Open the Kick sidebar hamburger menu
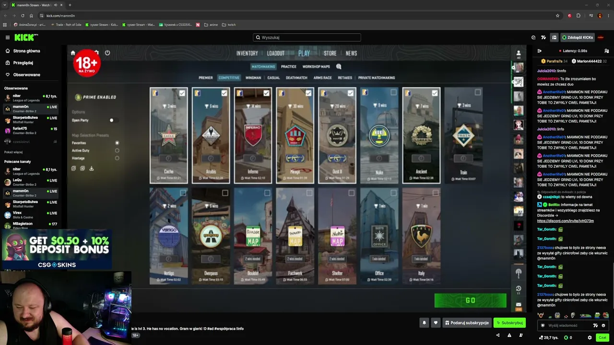This screenshot has height=345, width=614. (8, 37)
